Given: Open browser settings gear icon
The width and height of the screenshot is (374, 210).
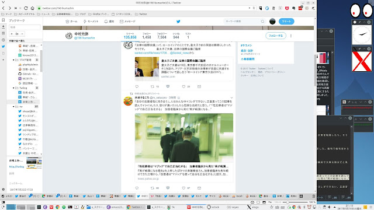Looking at the screenshot, I should [3, 190].
